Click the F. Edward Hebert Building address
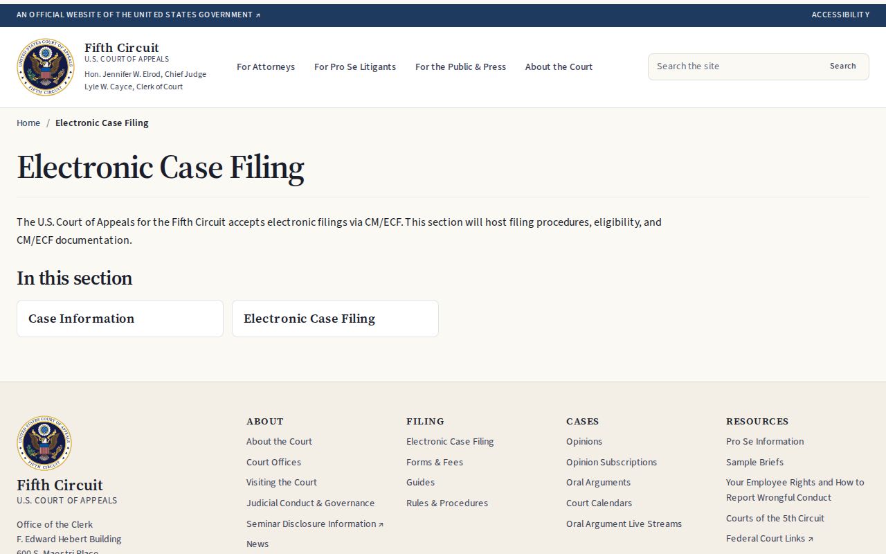 click(x=69, y=539)
